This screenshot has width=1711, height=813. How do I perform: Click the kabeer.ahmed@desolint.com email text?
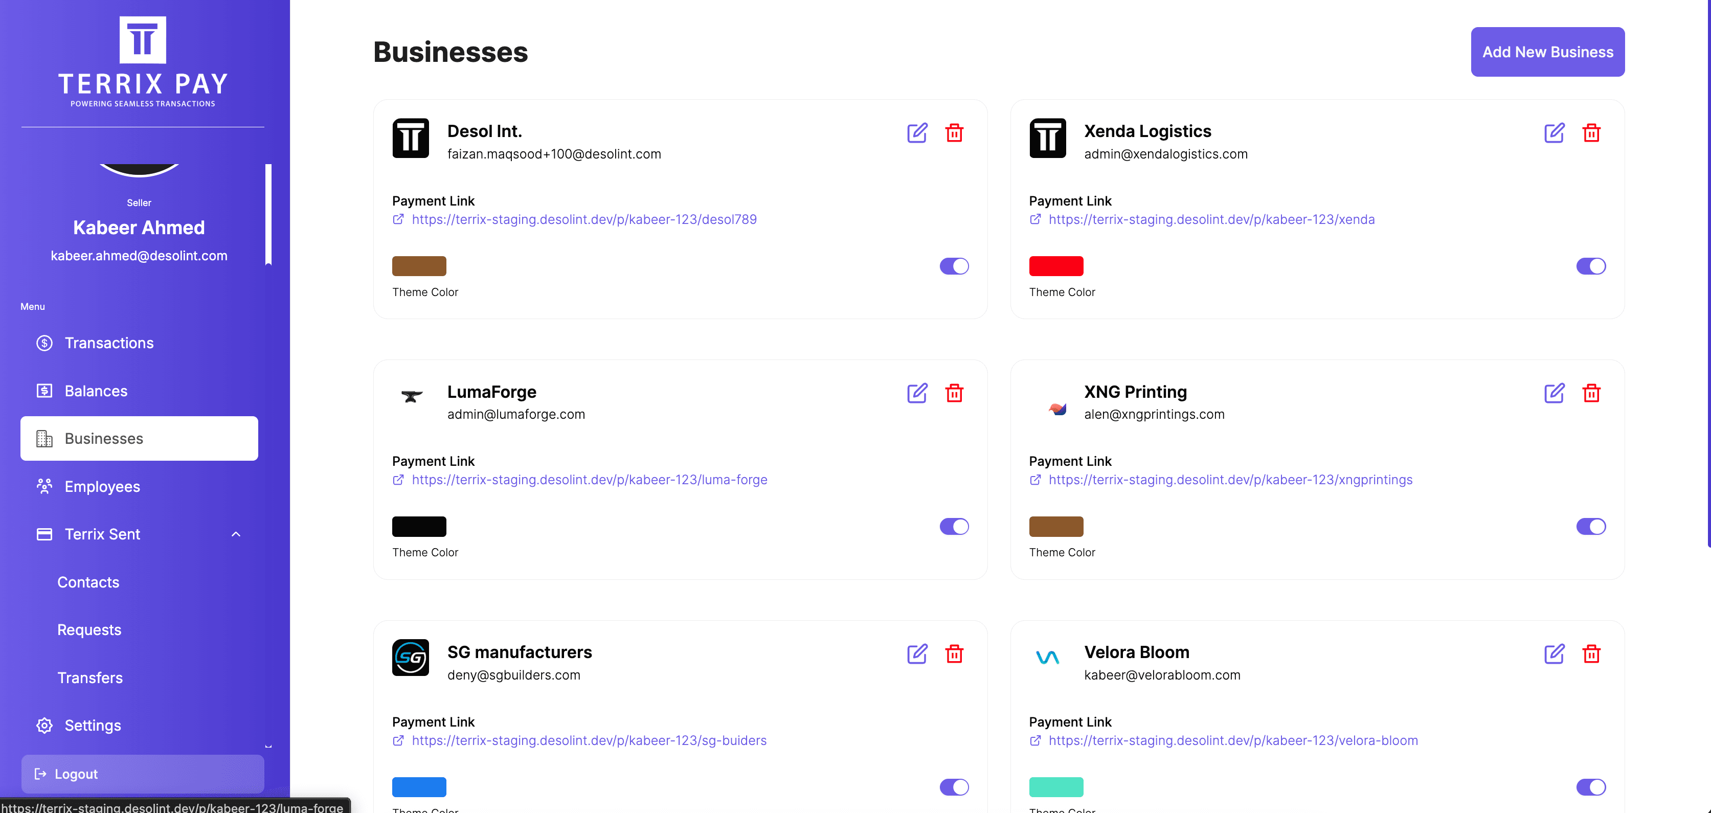pyautogui.click(x=139, y=256)
